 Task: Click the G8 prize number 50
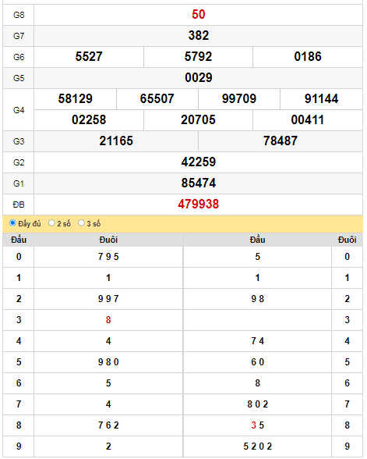[198, 14]
